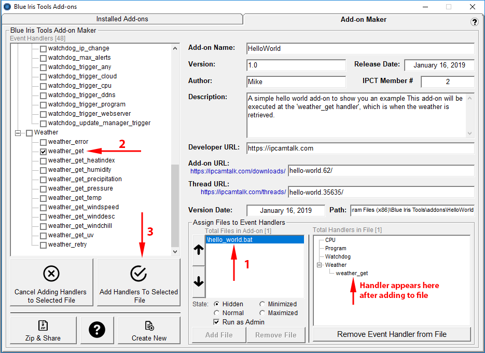Click the Release Date field

pos(439,65)
